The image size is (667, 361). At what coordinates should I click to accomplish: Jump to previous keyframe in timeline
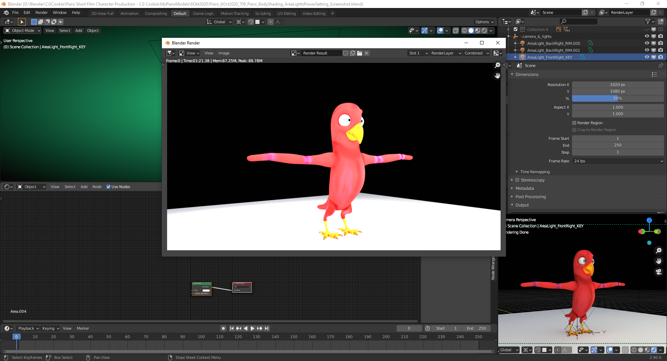[239, 328]
